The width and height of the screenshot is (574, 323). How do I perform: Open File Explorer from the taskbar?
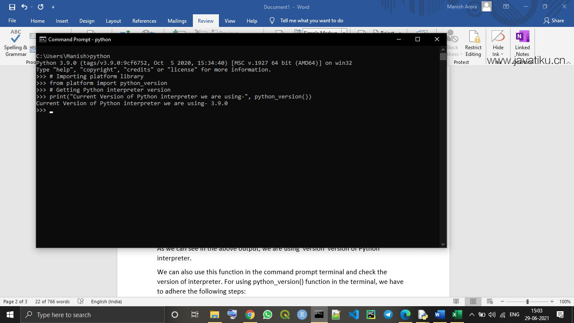214,315
